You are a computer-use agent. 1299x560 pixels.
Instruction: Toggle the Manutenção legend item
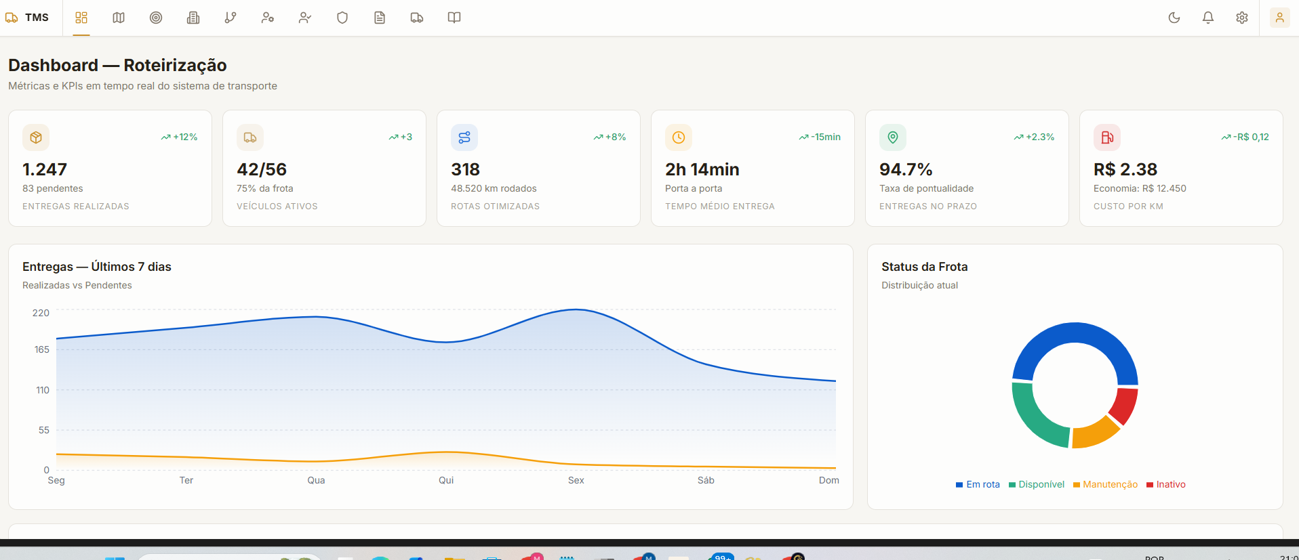pyautogui.click(x=1106, y=484)
